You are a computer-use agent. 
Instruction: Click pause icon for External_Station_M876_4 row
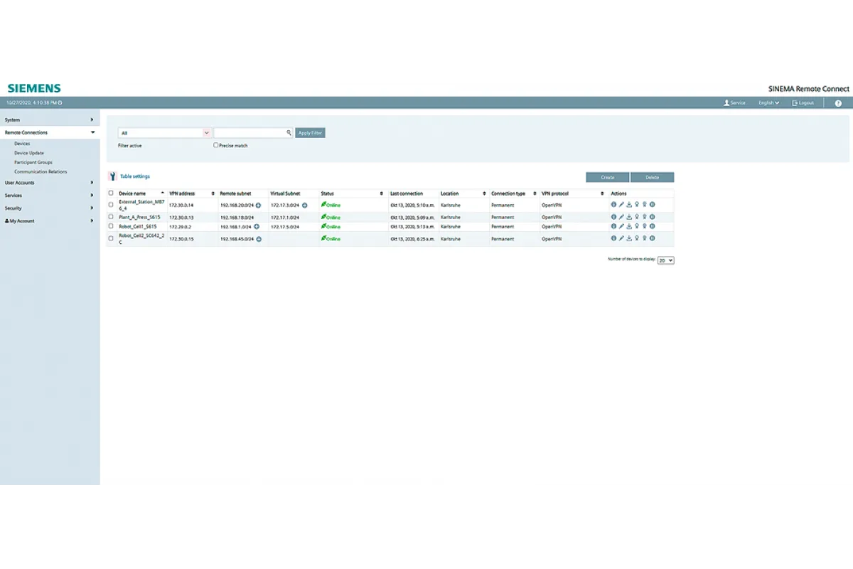pos(652,205)
